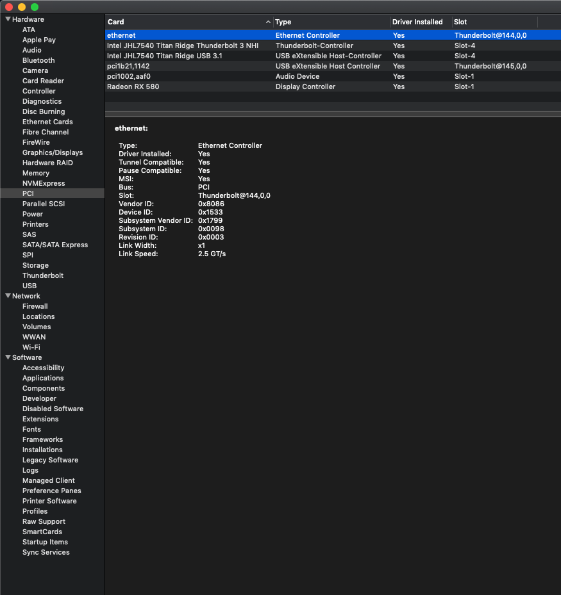The image size is (561, 595).
Task: Select Wi-Fi under Network
Action: tap(31, 347)
